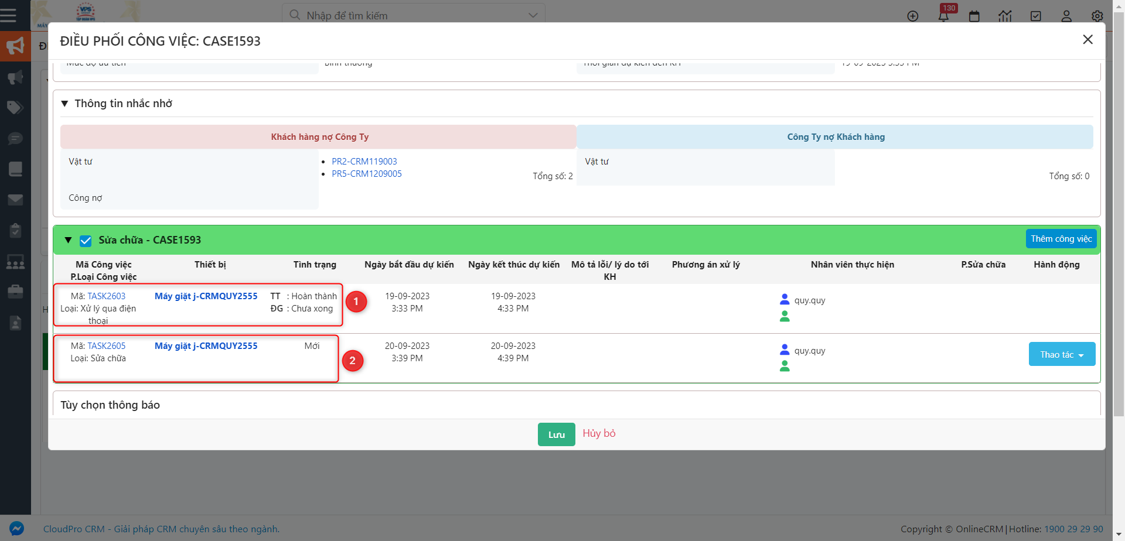1125x541 pixels.
Task: Click the 19-09-2023 4:33 PM end date
Action: [513, 302]
